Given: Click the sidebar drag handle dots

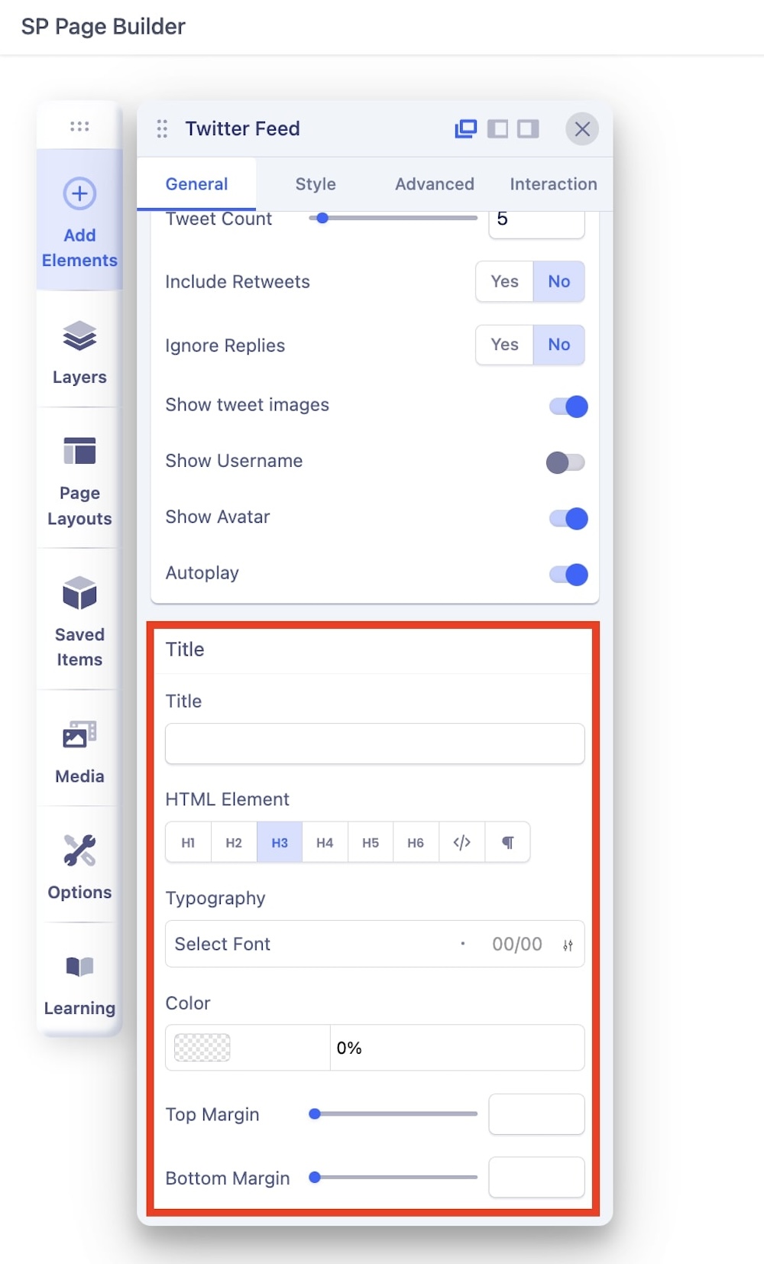Looking at the screenshot, I should pyautogui.click(x=79, y=126).
